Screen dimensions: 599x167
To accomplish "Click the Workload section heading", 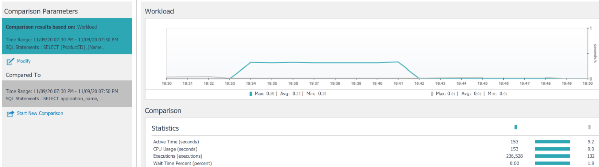I will [x=159, y=11].
